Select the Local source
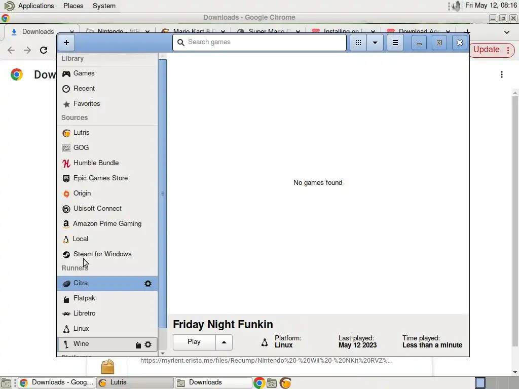This screenshot has height=389, width=519. click(107, 239)
